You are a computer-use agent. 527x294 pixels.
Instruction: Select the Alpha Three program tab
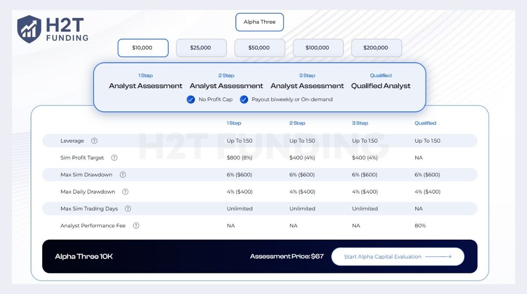point(260,22)
